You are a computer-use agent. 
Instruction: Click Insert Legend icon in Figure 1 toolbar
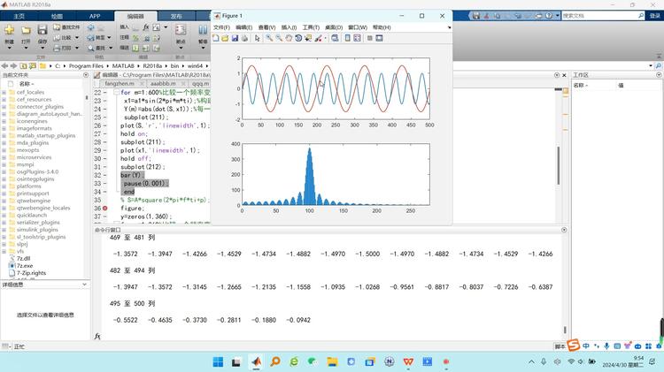pyautogui.click(x=357, y=38)
